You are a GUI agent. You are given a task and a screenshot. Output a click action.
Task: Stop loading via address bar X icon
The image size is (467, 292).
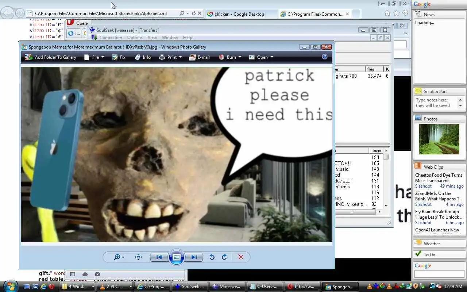(x=200, y=13)
